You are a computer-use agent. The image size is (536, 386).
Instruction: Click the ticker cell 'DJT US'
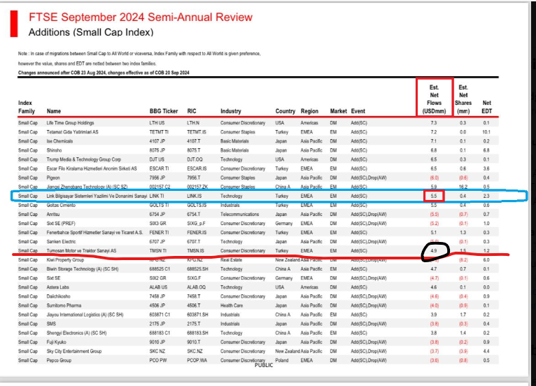click(x=157, y=159)
